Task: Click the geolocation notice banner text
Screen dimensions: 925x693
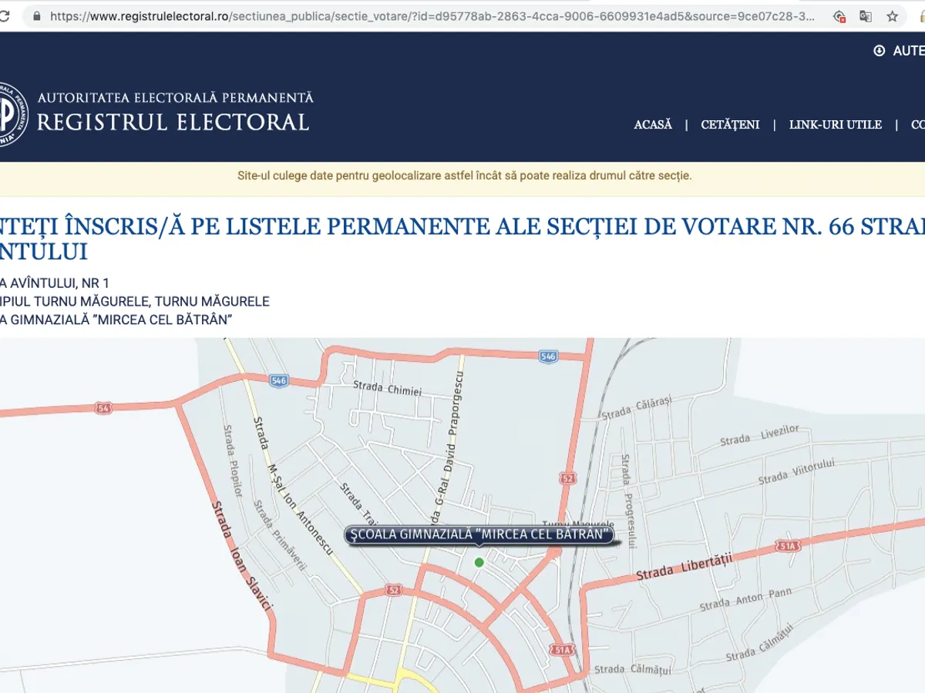Action: pyautogui.click(x=464, y=176)
